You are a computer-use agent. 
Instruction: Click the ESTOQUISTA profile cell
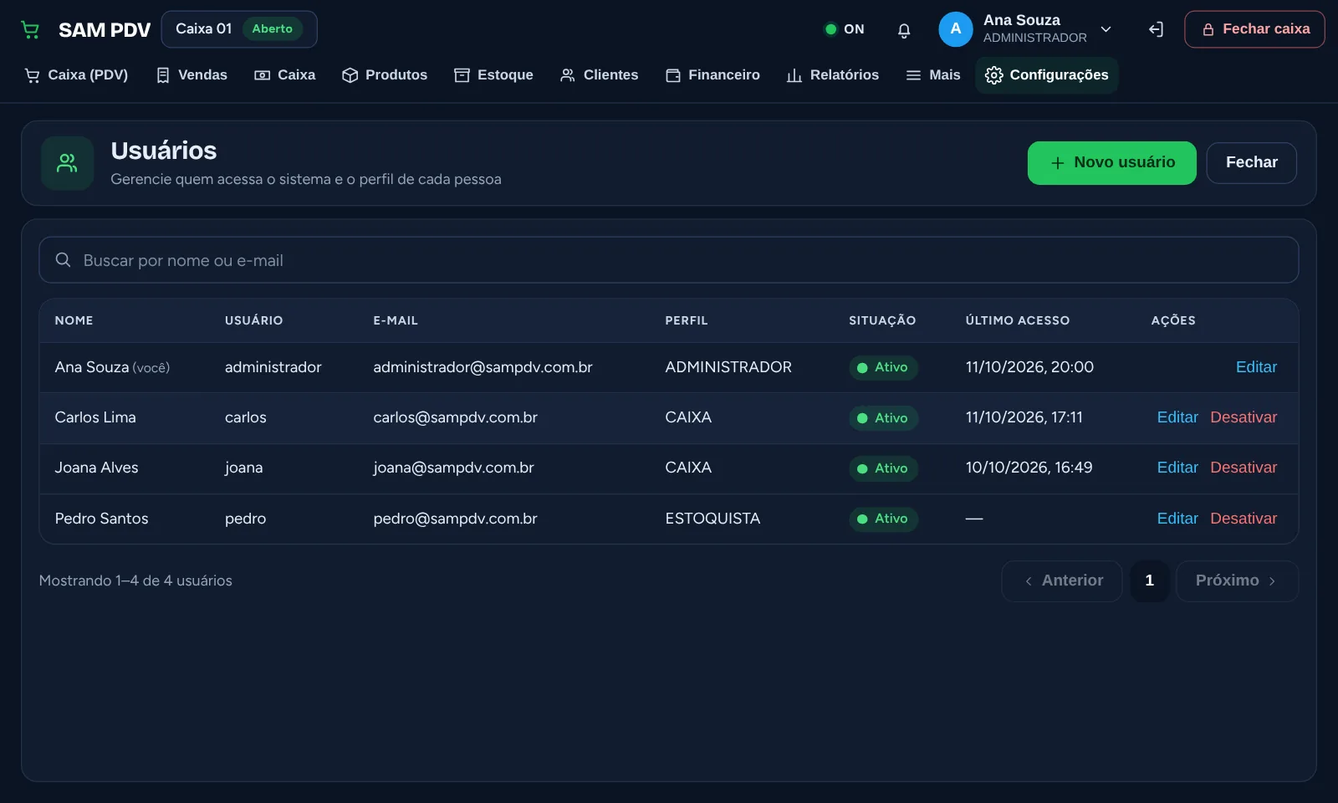(x=712, y=519)
